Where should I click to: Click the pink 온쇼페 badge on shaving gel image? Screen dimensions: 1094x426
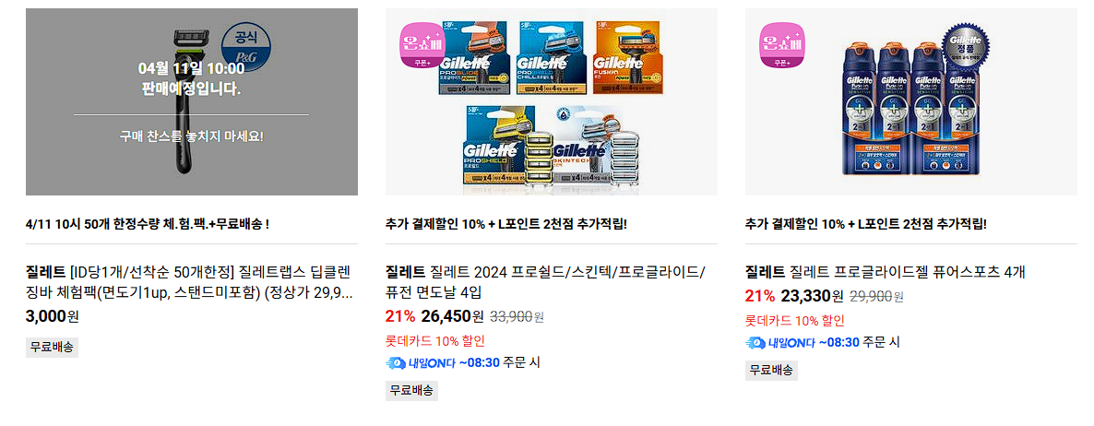coord(782,46)
